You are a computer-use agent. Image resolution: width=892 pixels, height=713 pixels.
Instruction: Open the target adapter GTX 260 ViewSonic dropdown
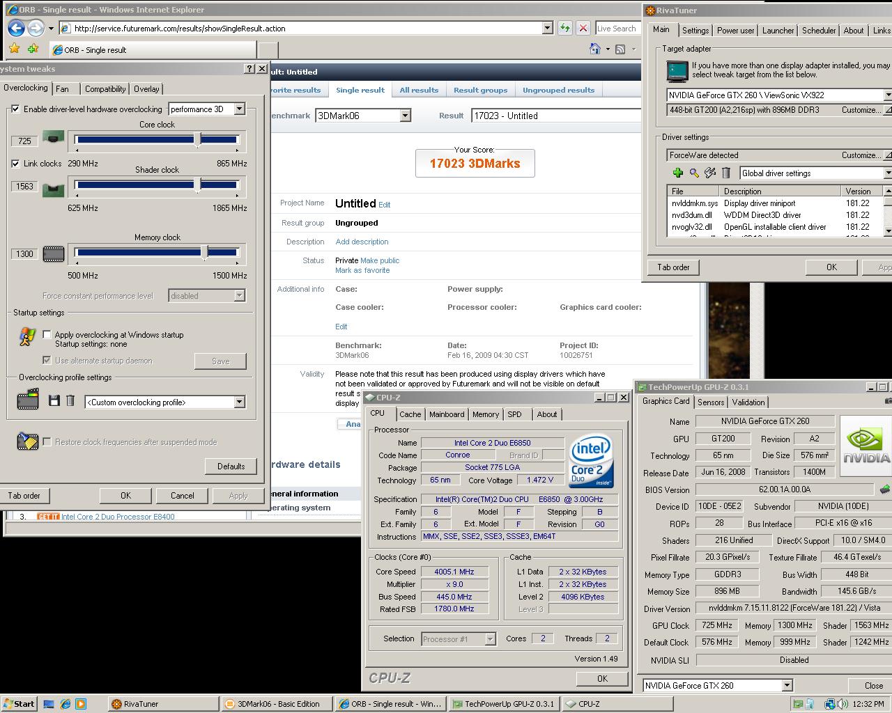click(888, 95)
